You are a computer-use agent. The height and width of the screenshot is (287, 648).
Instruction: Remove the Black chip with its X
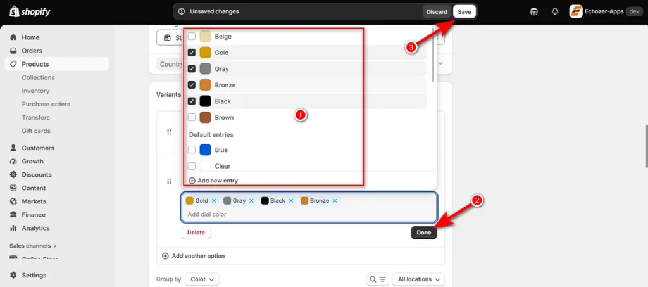291,201
